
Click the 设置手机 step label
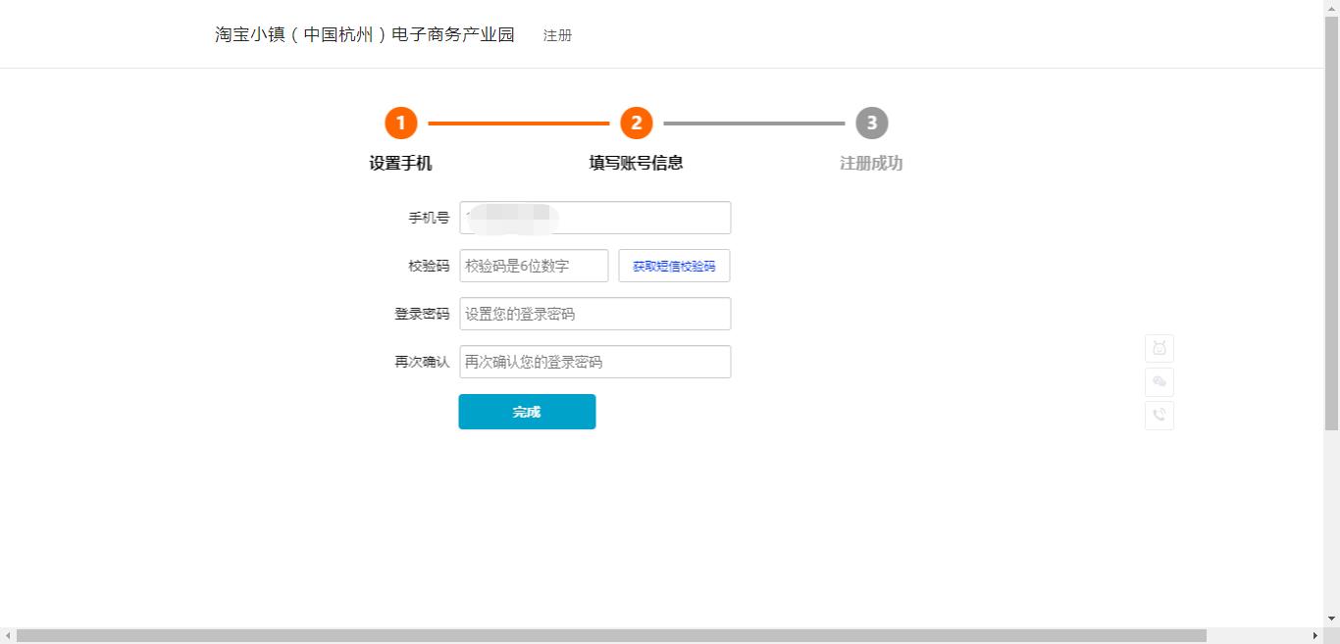click(401, 163)
